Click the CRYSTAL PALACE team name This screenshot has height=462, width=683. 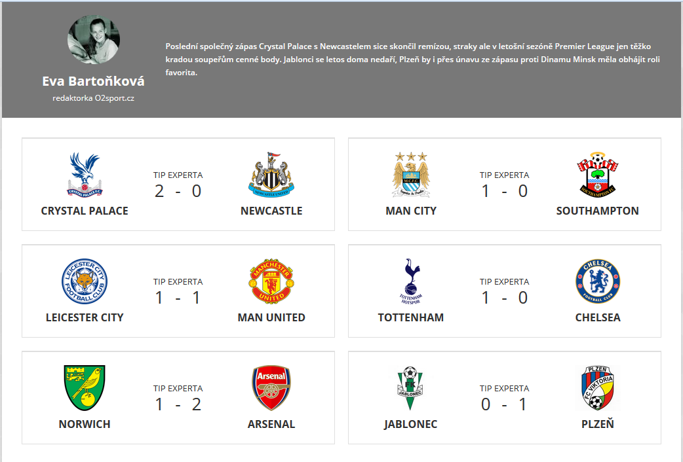(x=85, y=211)
